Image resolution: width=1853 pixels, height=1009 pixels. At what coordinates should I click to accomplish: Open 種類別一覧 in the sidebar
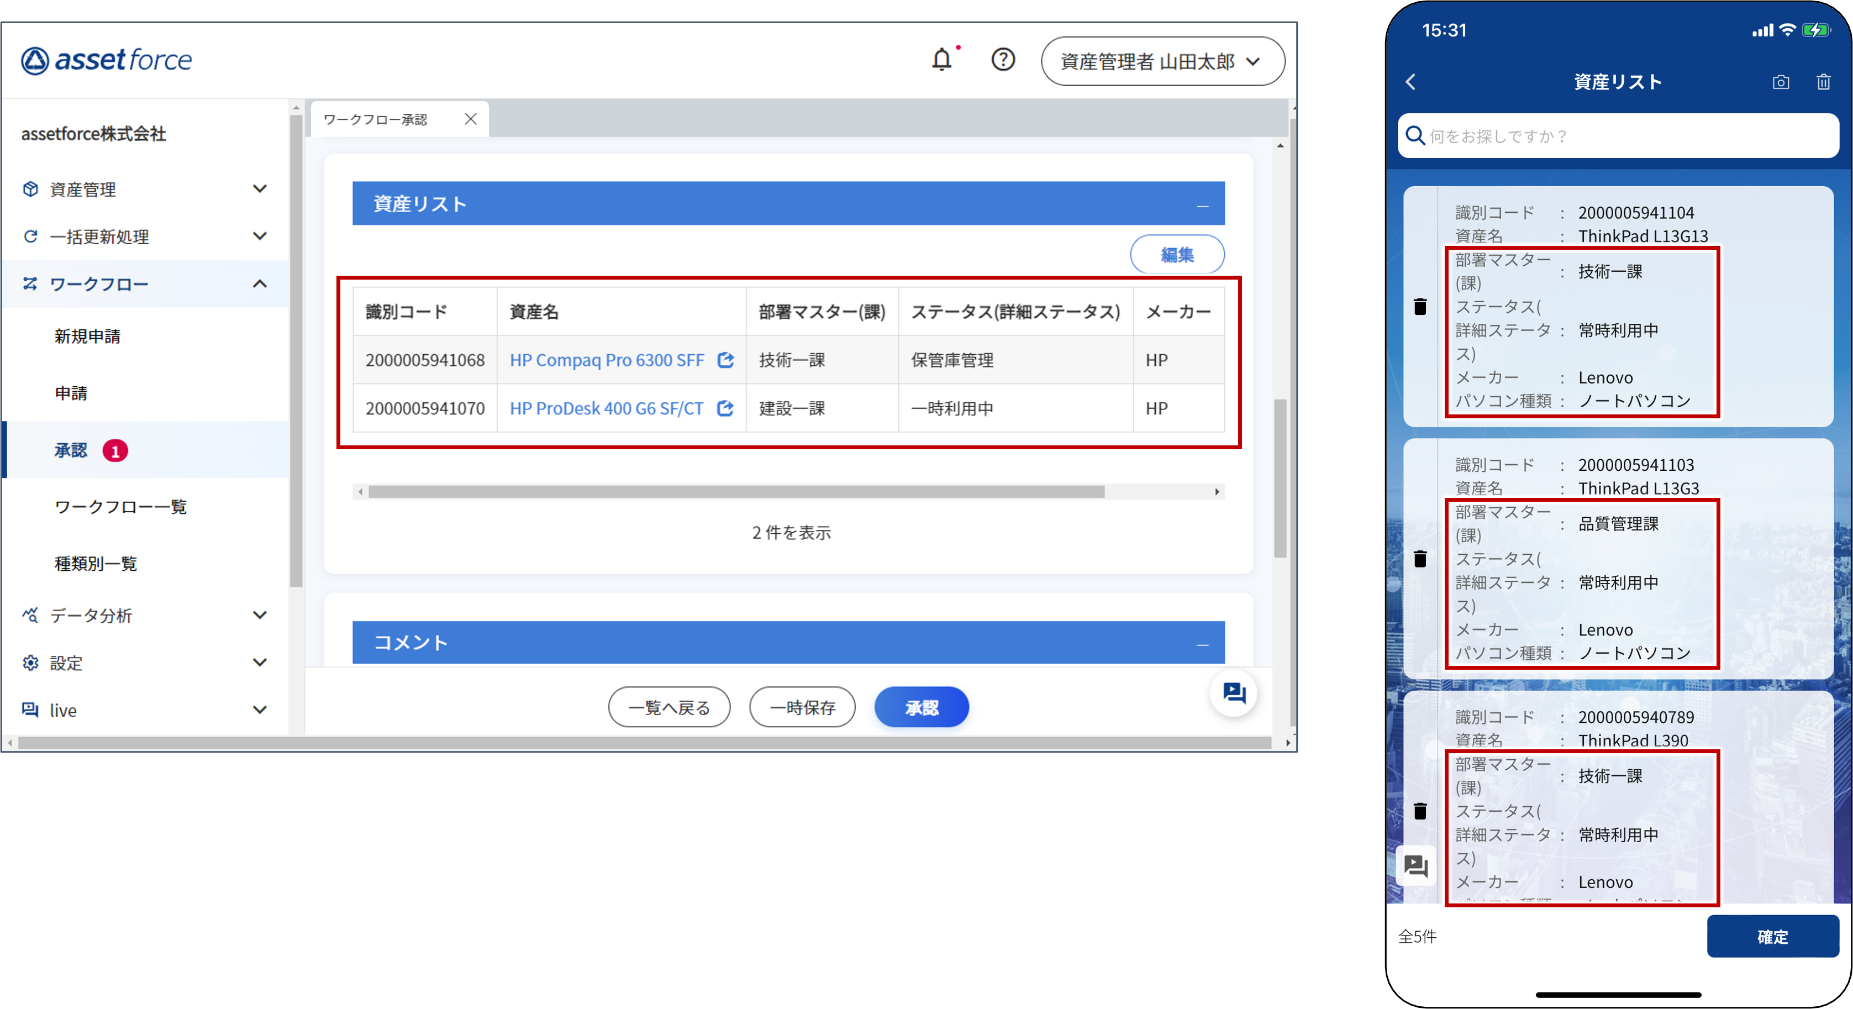coord(96,564)
